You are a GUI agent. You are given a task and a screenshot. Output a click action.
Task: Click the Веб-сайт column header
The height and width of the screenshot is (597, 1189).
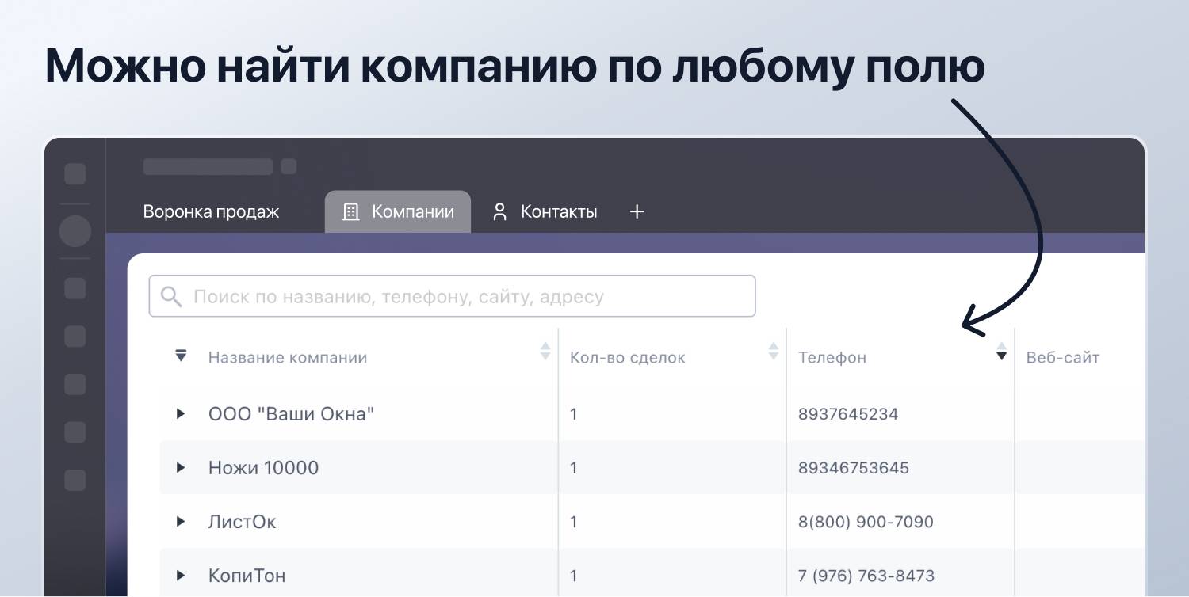1062,357
